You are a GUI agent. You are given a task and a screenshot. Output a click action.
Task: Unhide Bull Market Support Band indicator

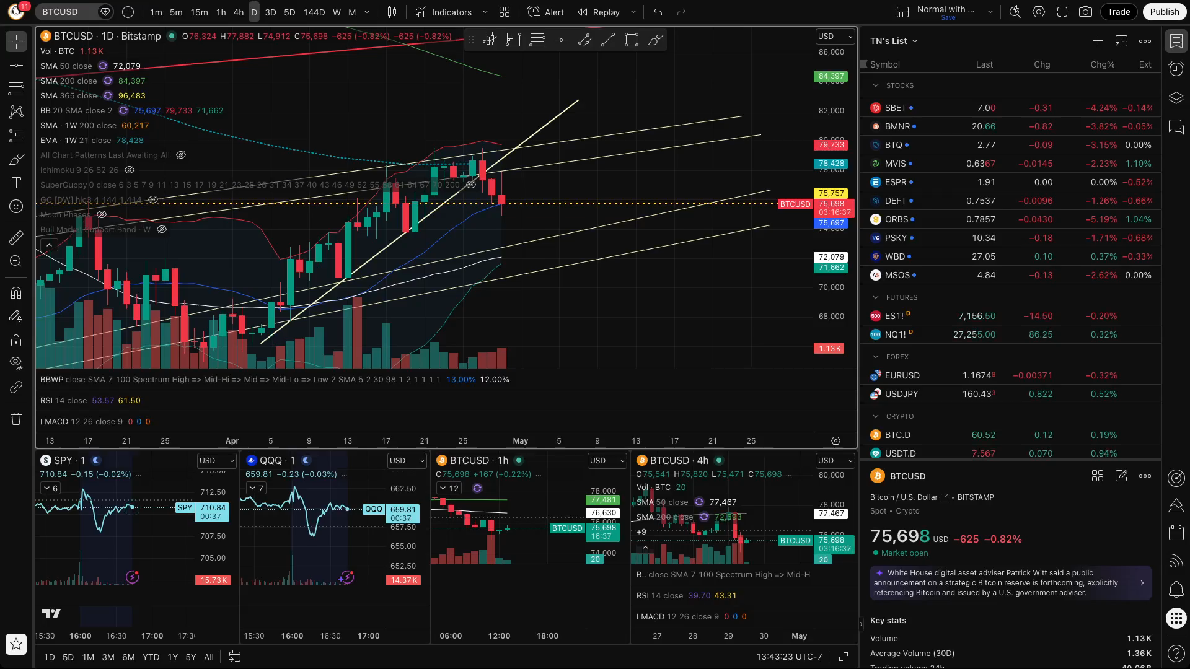(162, 229)
